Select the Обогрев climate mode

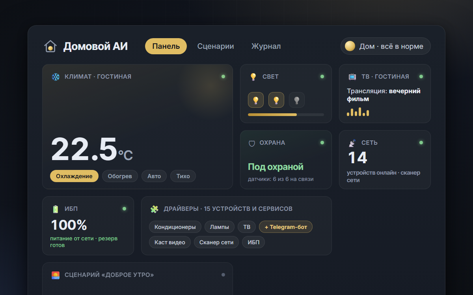tap(120, 176)
